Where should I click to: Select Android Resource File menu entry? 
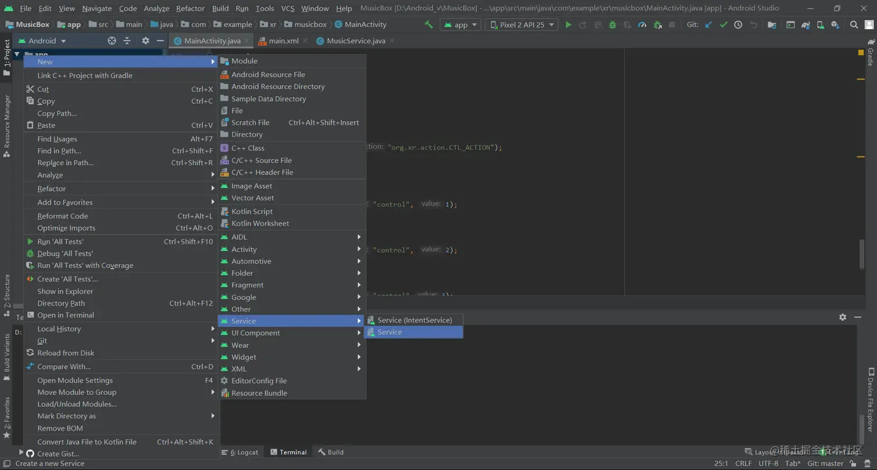pyautogui.click(x=268, y=74)
